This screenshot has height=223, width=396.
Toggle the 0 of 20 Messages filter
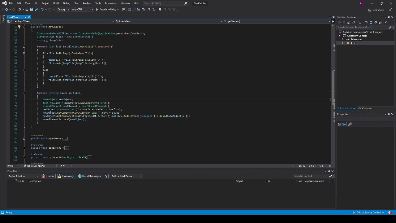point(89,176)
